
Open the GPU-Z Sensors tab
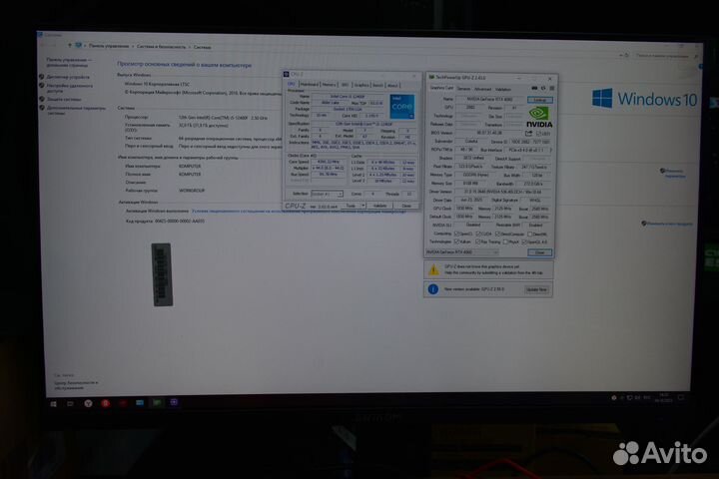(x=463, y=89)
